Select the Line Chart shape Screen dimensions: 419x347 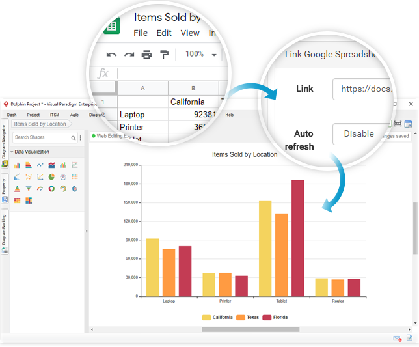[x=40, y=165]
